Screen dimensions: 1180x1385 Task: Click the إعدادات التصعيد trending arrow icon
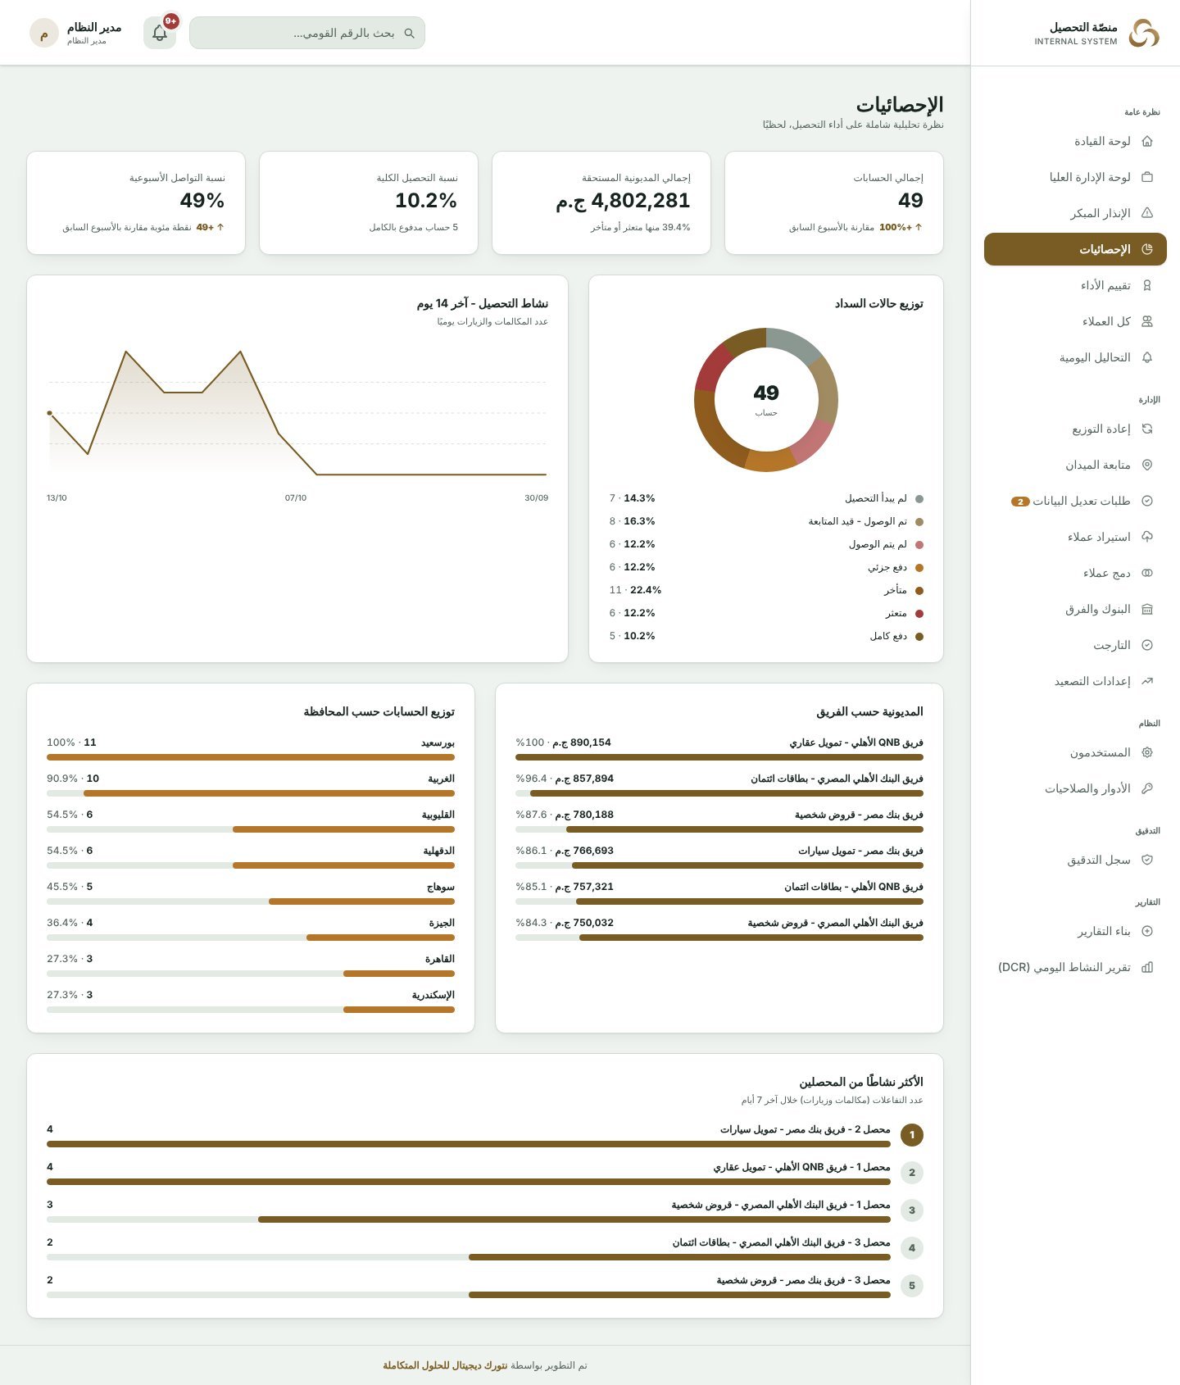pyautogui.click(x=1147, y=681)
